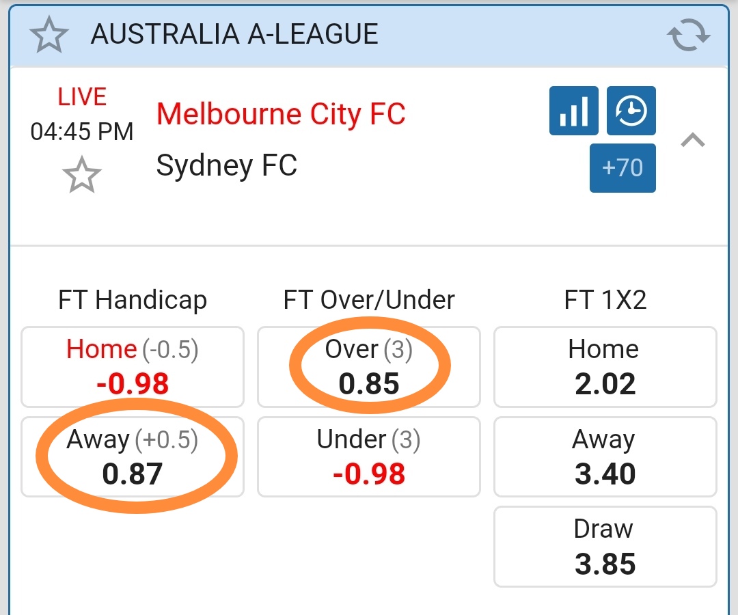Tap the FT Handicap column header
Image resolution: width=738 pixels, height=615 pixels.
coord(133,300)
